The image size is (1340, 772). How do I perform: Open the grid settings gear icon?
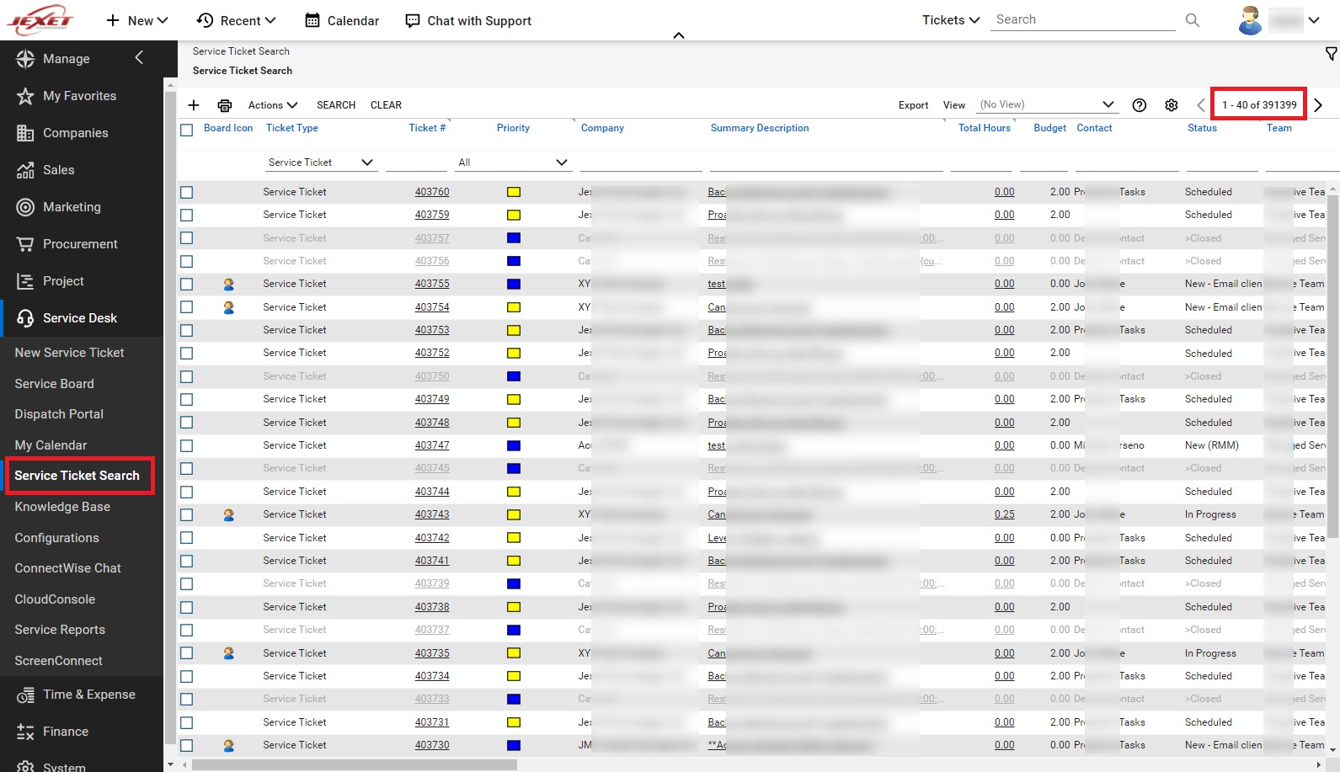[x=1171, y=105]
